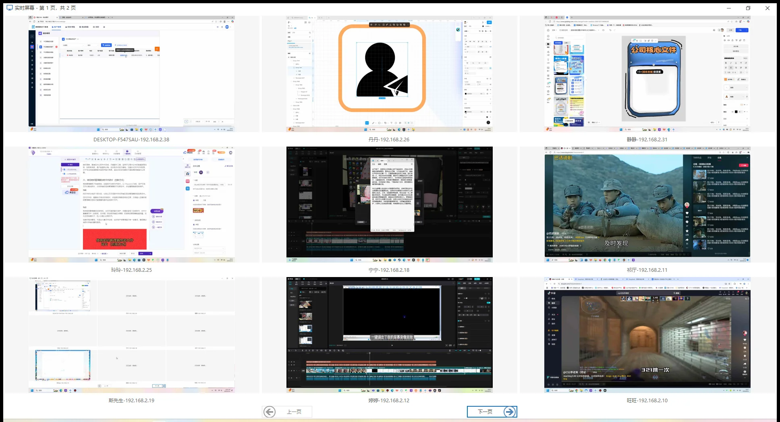Click the label 宁宁-192.168.2.18
The height and width of the screenshot is (422, 780).
[x=389, y=270]
